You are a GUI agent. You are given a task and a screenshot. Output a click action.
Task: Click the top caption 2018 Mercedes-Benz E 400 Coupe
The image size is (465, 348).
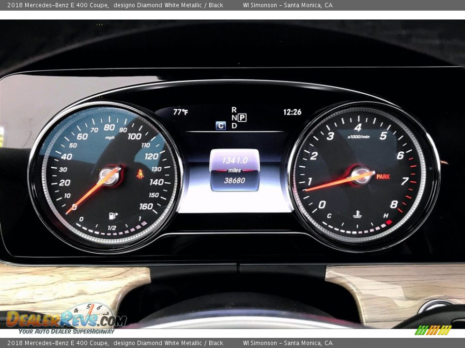click(x=58, y=5)
